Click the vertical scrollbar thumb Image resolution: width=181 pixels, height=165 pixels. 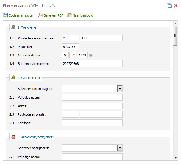tap(175, 36)
